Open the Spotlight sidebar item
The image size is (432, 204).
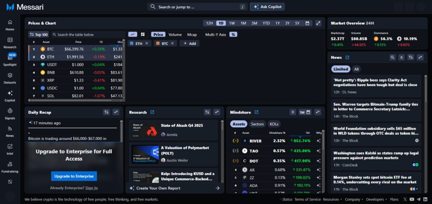[x=10, y=61]
